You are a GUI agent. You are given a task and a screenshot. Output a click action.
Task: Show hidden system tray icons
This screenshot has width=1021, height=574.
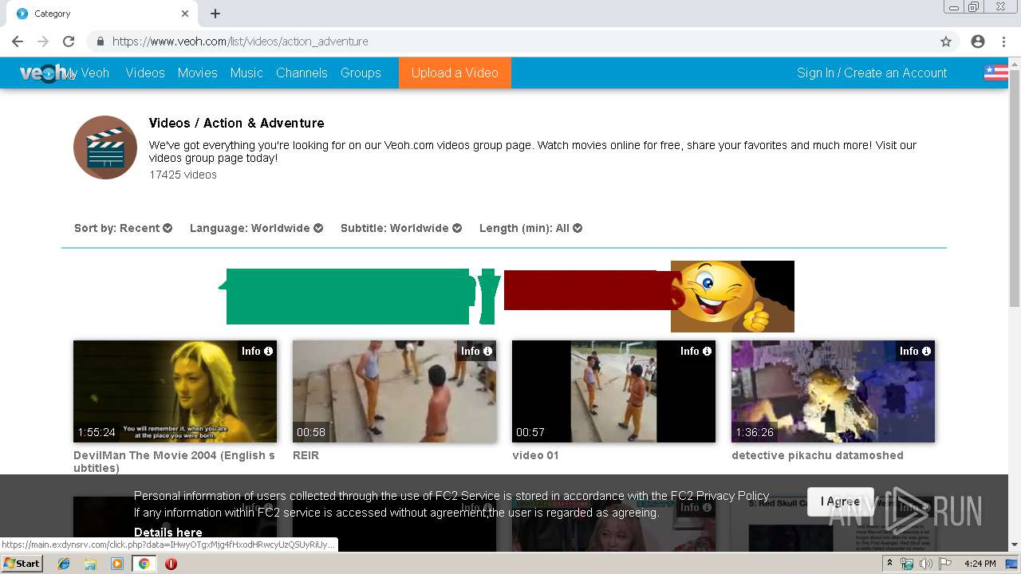pos(889,564)
